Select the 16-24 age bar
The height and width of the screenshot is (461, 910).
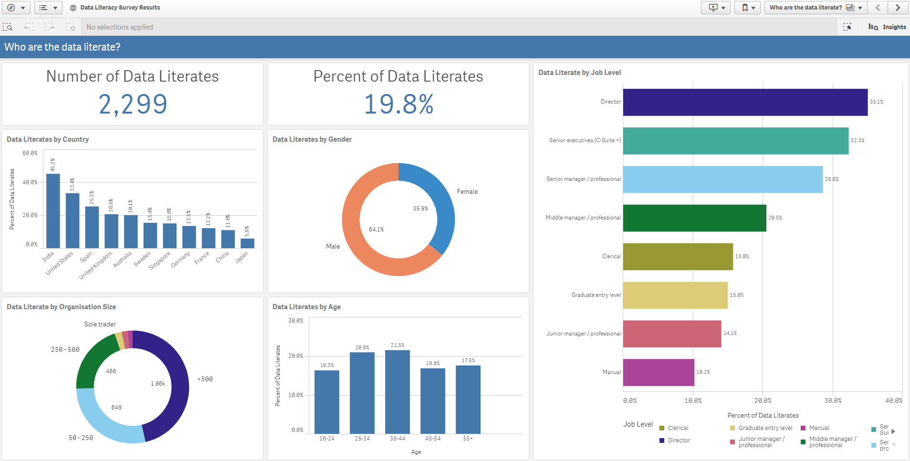coord(327,402)
